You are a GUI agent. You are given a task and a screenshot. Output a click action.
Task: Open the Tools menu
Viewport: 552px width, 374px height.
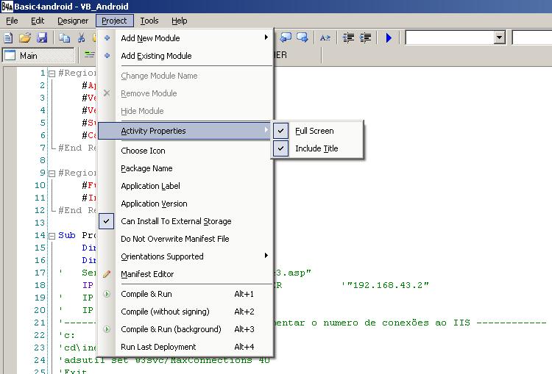click(x=149, y=21)
